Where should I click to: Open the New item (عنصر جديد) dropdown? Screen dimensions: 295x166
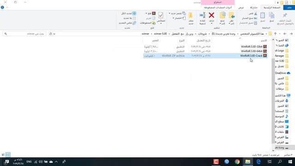tap(177, 13)
